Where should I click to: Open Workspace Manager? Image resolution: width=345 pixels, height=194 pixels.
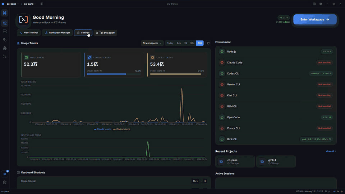point(57,33)
